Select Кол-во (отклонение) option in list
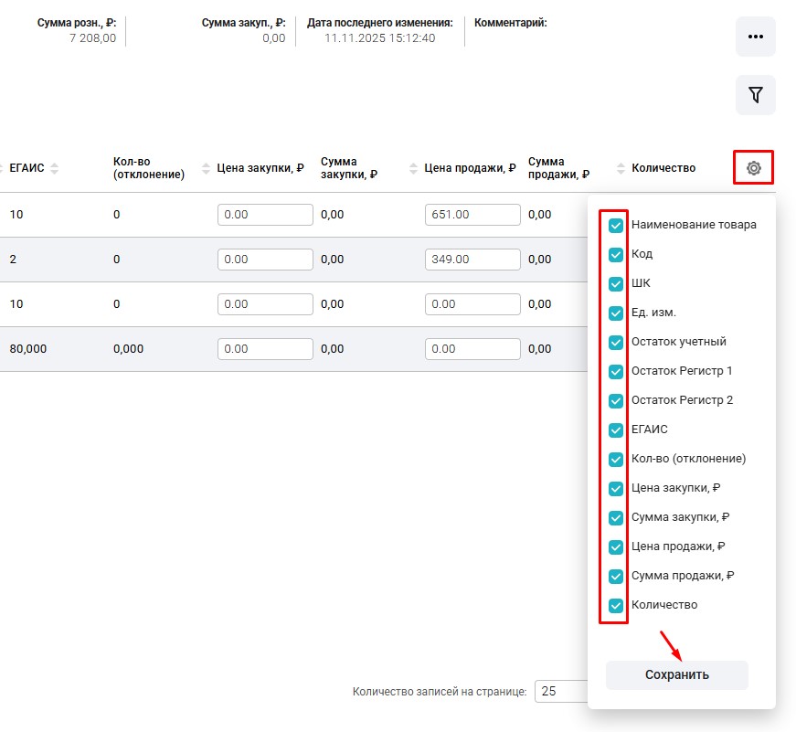 point(688,459)
